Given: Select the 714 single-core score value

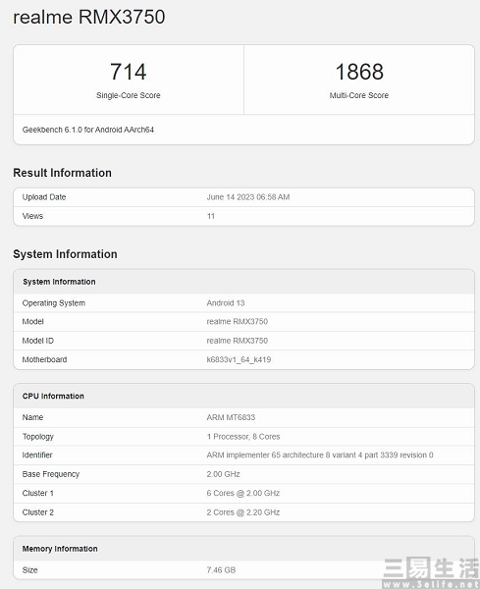Looking at the screenshot, I should click(x=128, y=72).
